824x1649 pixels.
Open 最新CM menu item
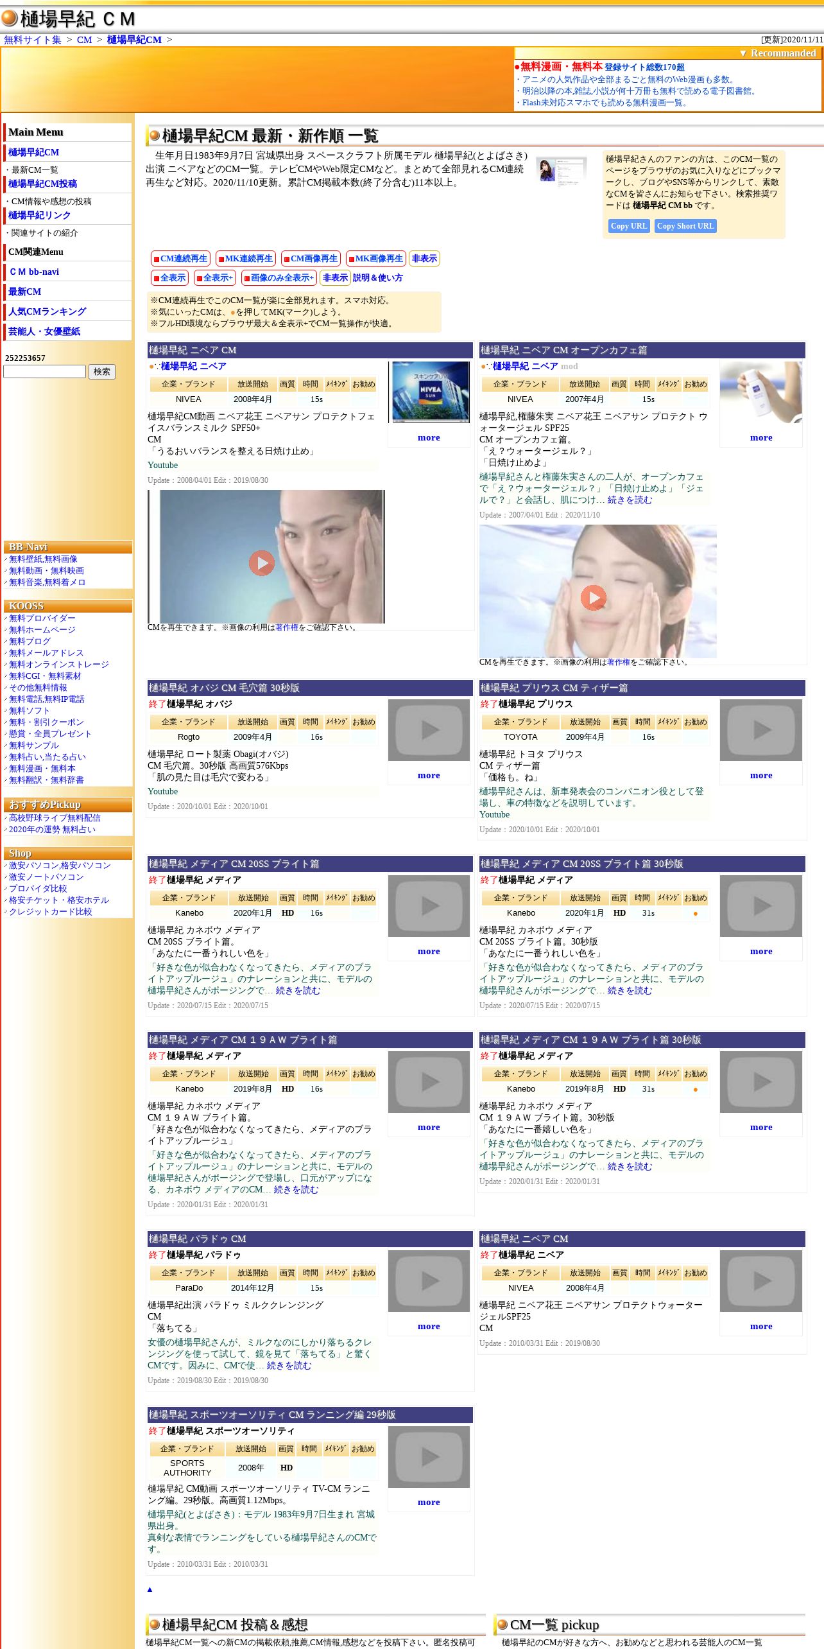(x=24, y=292)
